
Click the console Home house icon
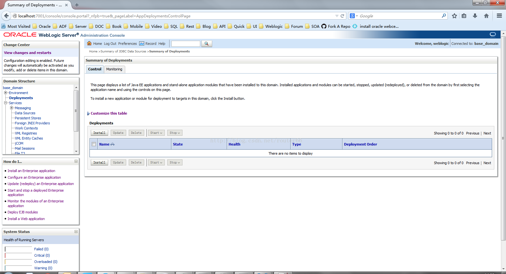tap(89, 43)
